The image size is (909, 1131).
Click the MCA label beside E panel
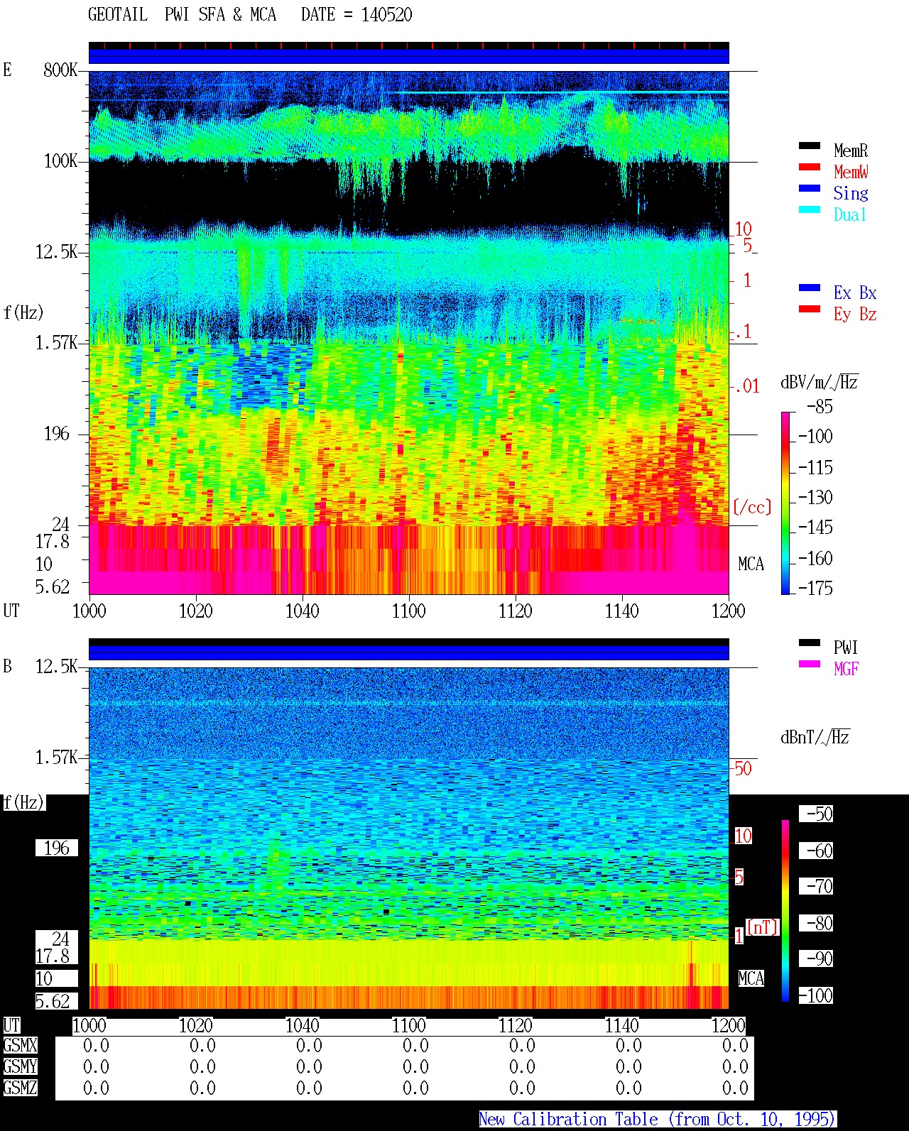coord(751,564)
